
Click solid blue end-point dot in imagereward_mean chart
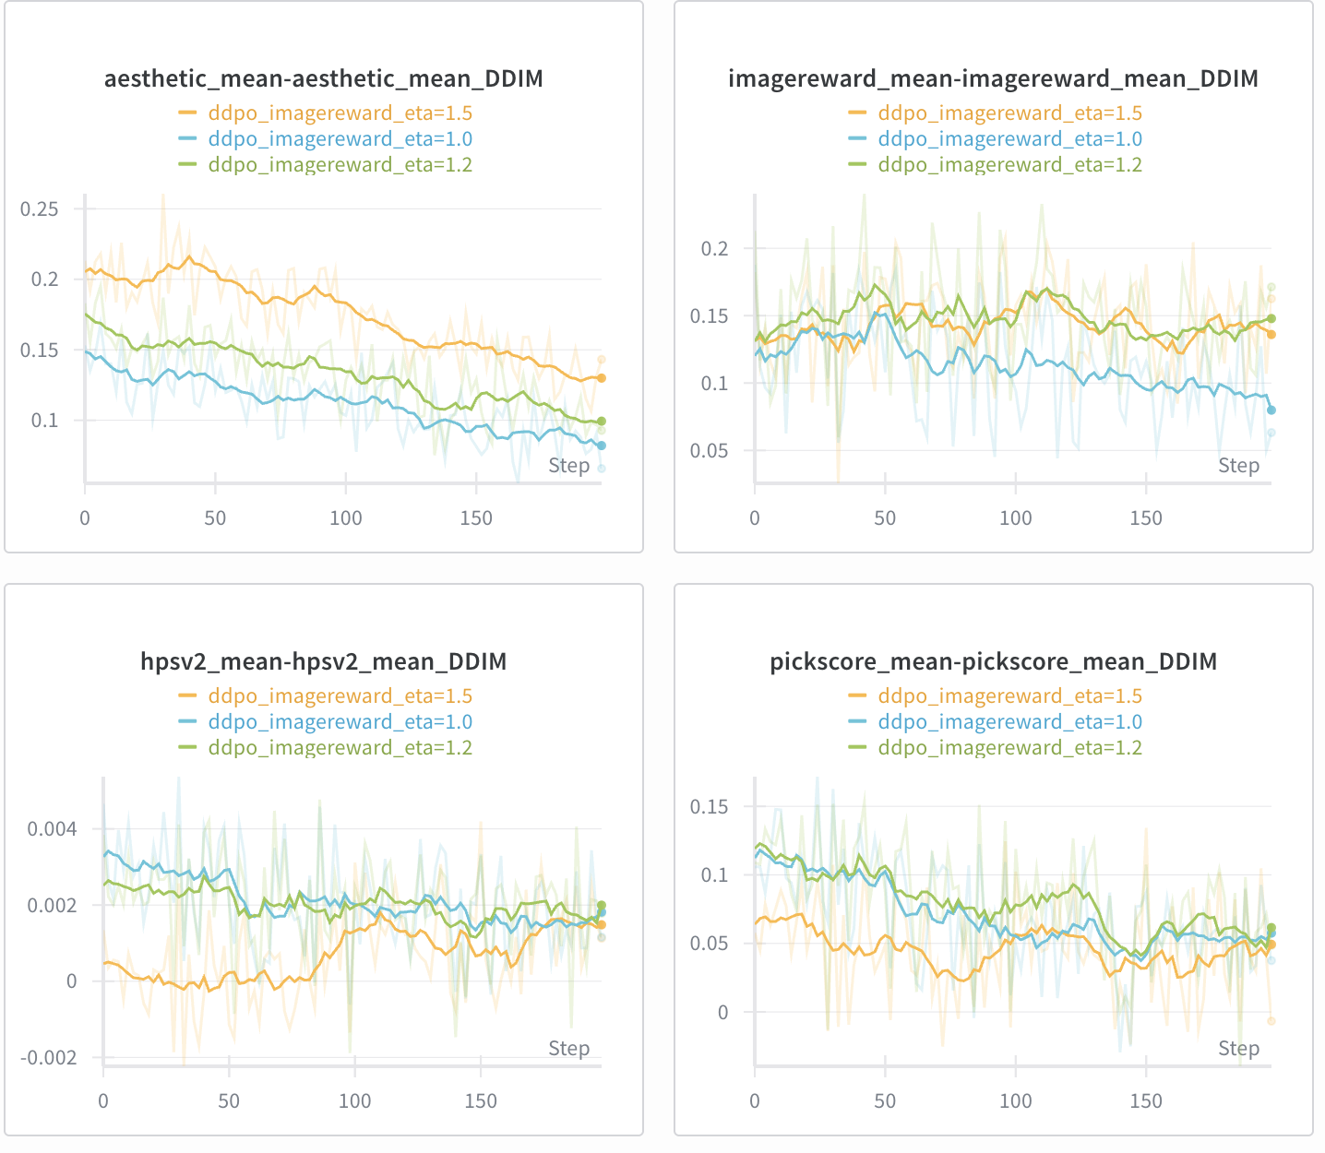click(1271, 410)
